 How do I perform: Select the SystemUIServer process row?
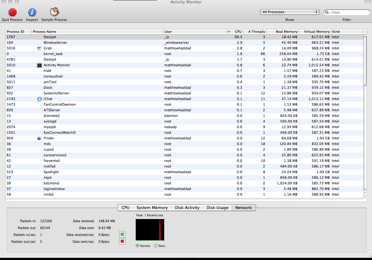coord(184,93)
